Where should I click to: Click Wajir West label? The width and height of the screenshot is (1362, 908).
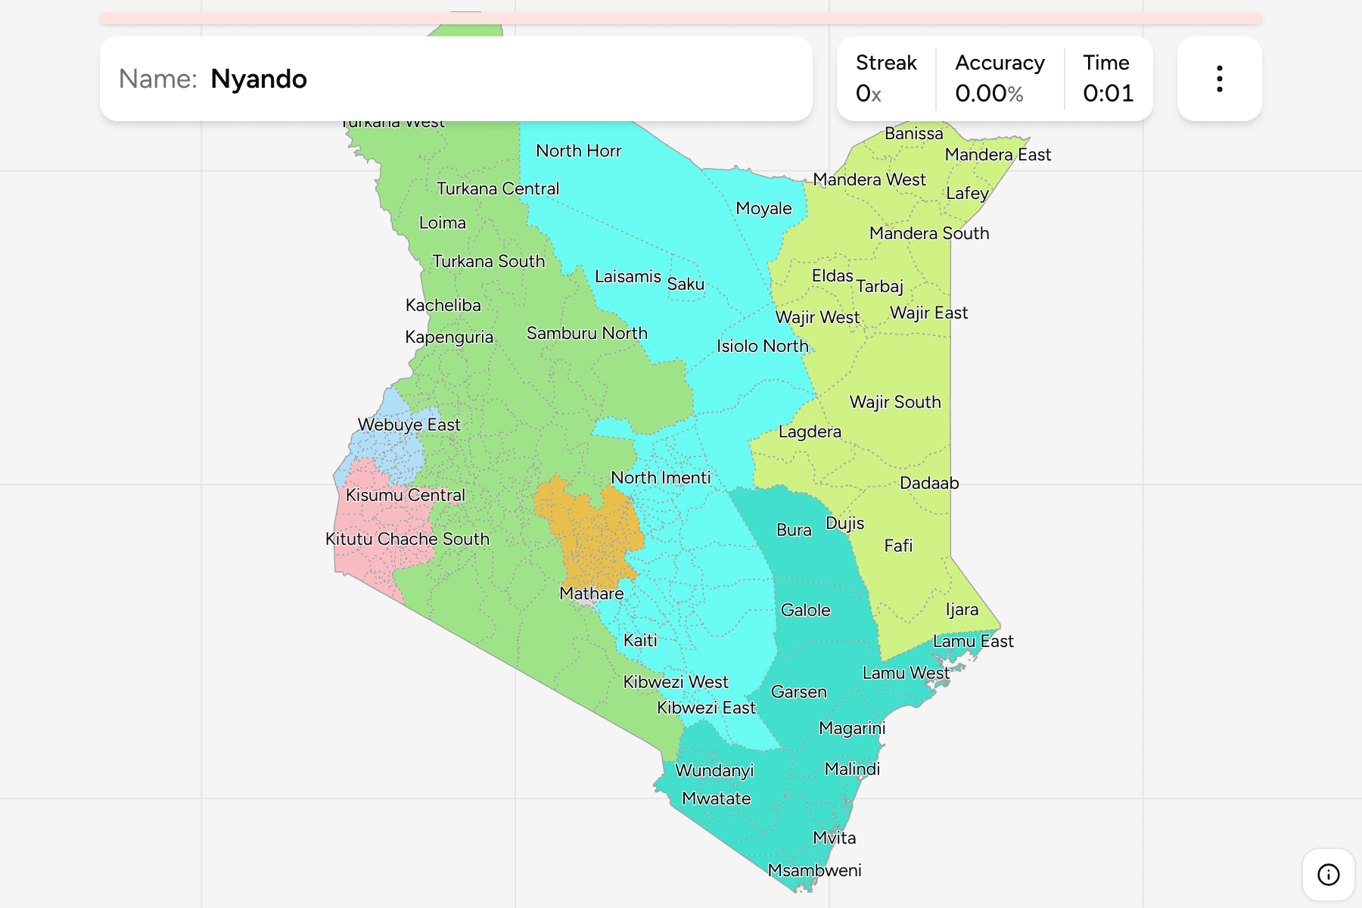[x=817, y=317]
